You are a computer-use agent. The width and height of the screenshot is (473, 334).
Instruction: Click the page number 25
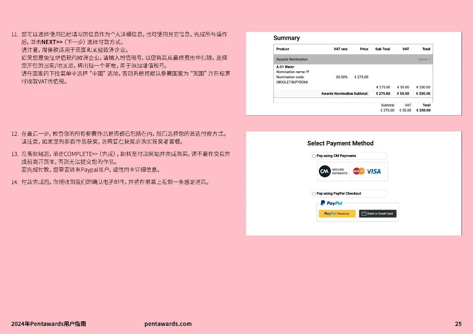(x=458, y=324)
